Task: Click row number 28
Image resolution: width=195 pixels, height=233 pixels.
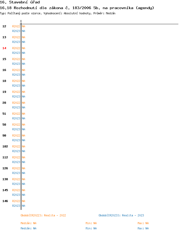Action: (4, 103)
